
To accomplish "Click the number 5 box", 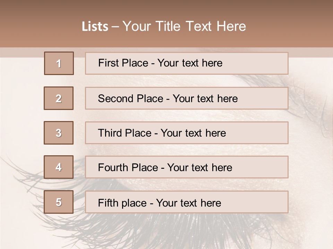I will click(59, 202).
